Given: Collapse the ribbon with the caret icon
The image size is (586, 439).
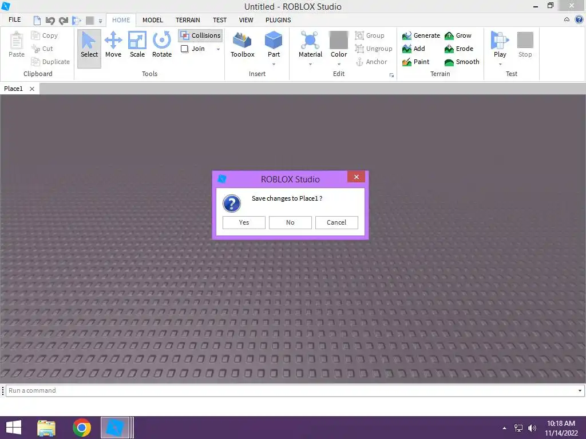Looking at the screenshot, I should coord(567,19).
